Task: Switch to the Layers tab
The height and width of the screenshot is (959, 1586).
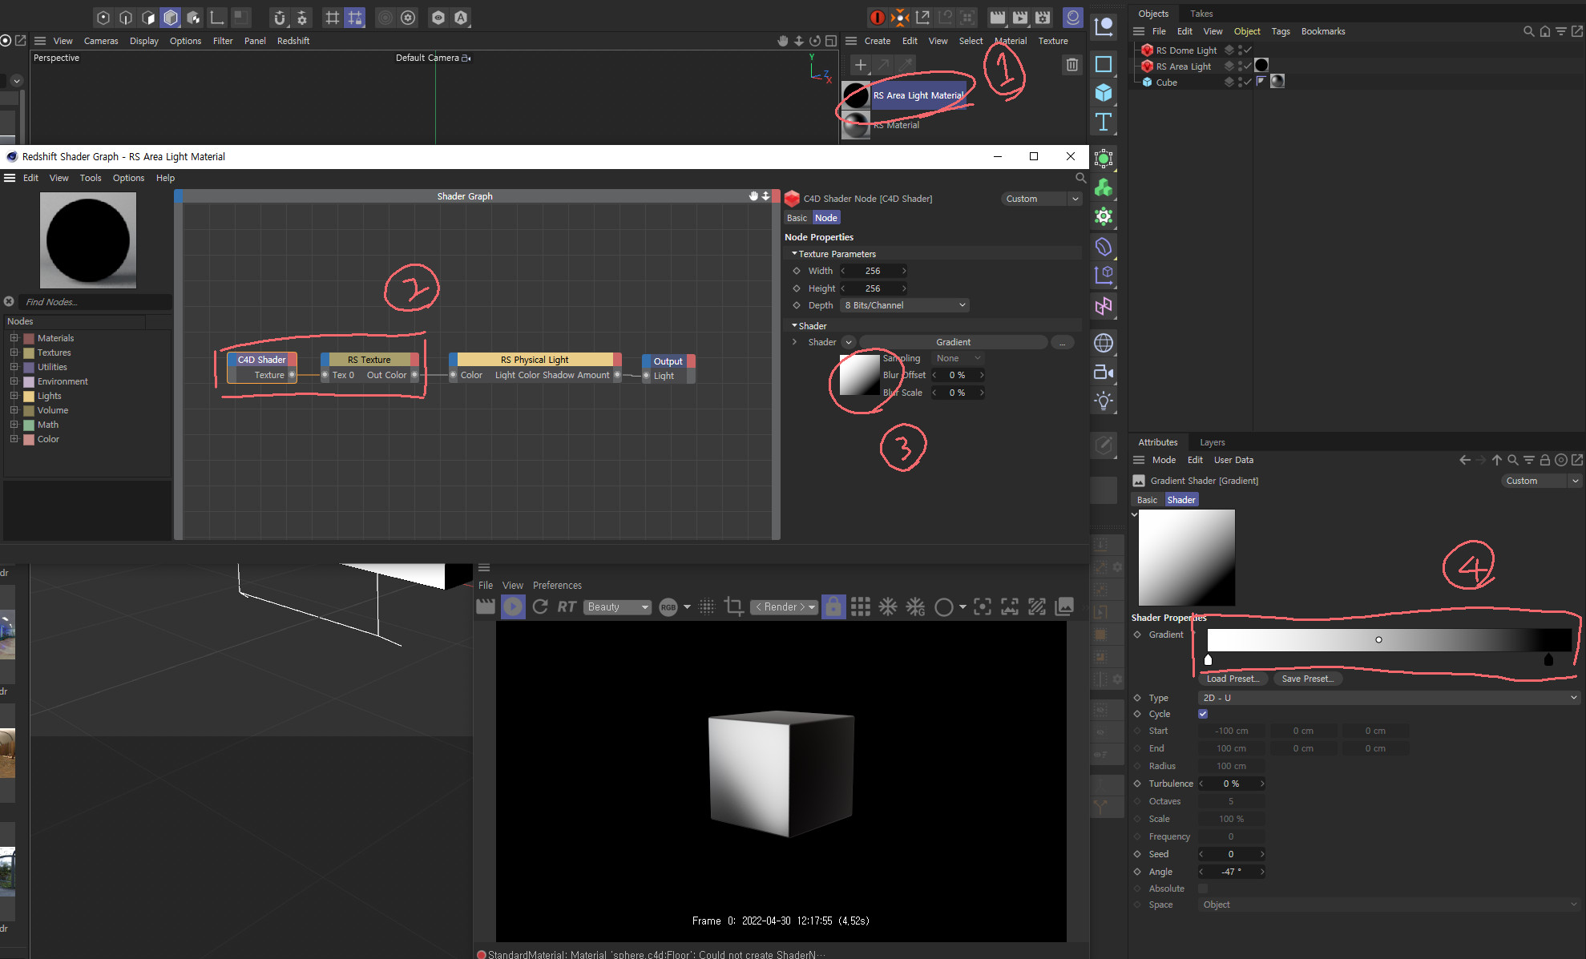Action: [x=1212, y=442]
